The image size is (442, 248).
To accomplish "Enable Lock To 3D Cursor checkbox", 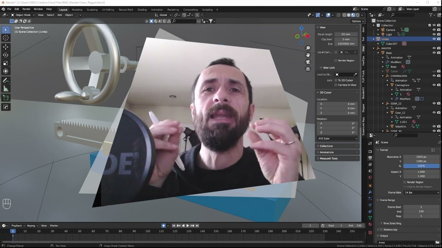I will pos(336,80).
